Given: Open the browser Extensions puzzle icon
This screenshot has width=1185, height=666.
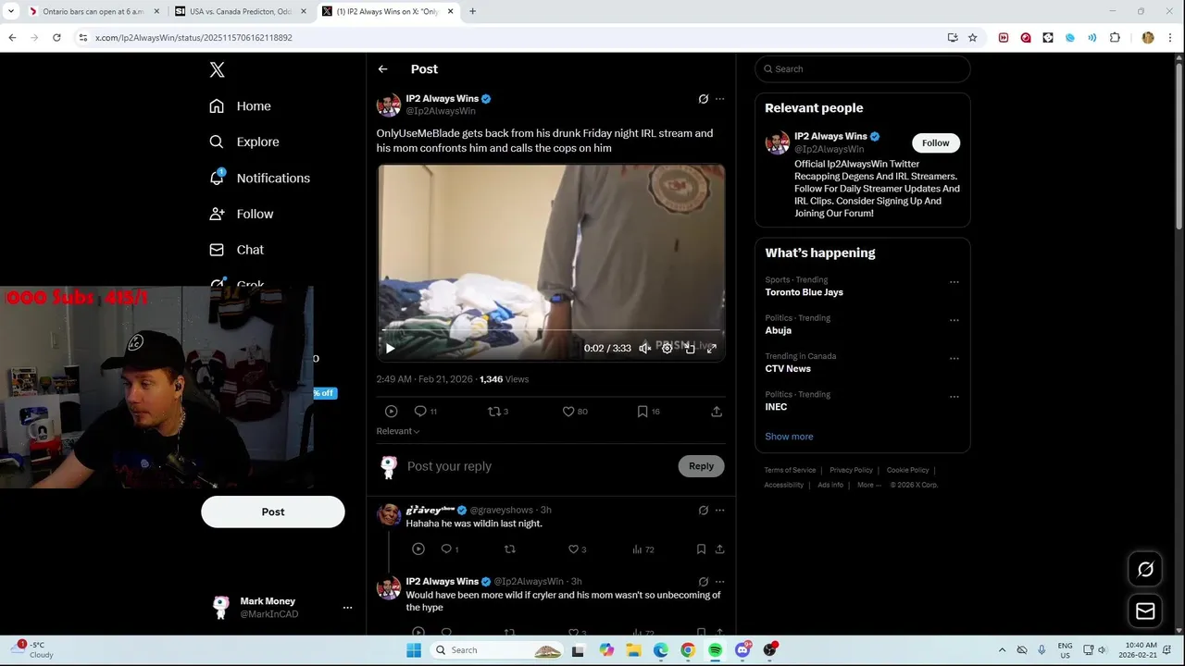Looking at the screenshot, I should click(1115, 38).
